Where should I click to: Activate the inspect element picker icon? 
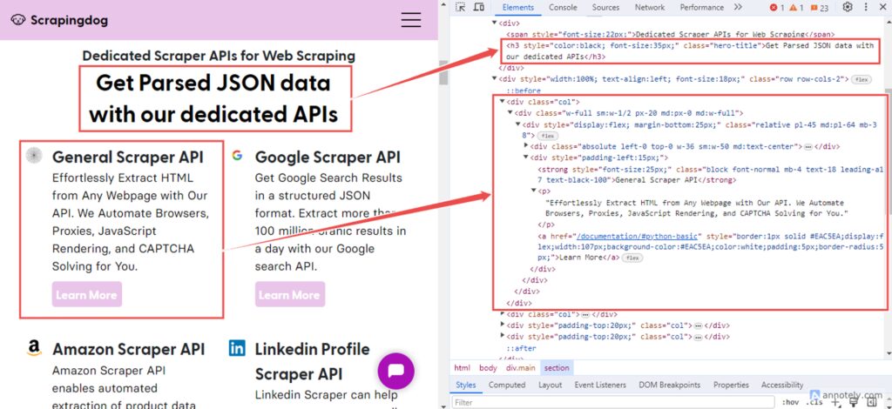click(460, 8)
